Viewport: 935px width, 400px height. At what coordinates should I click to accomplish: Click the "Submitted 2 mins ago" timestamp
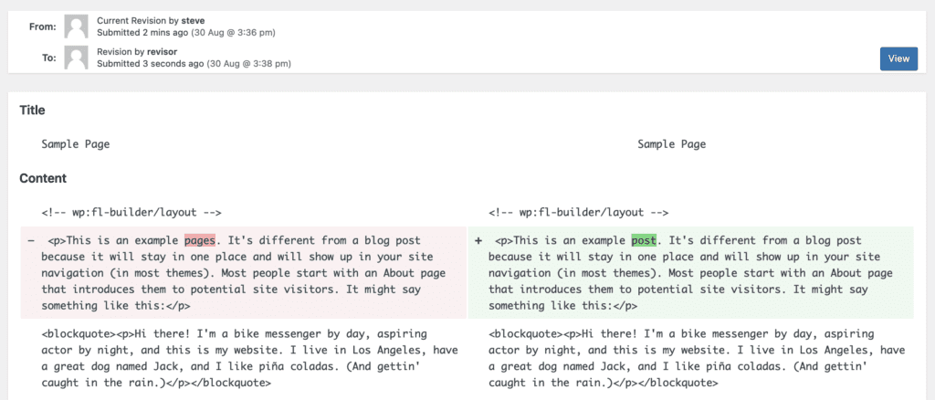[149, 32]
